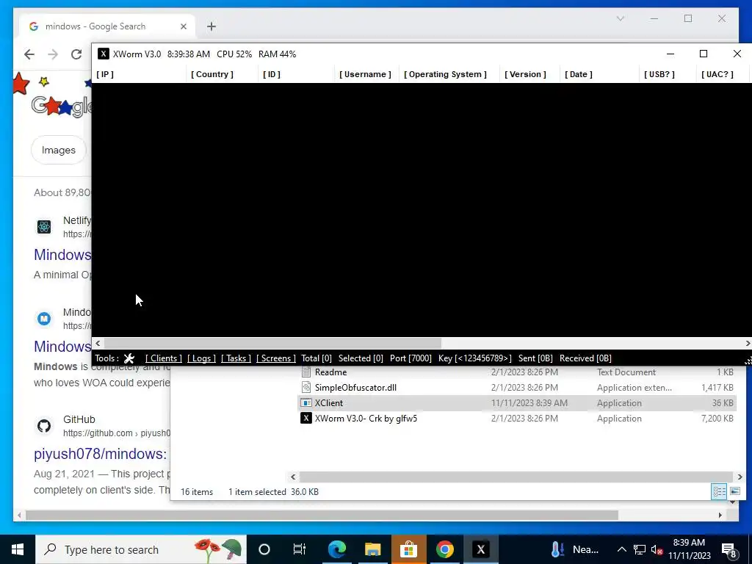
Task: Open the [Clients] tab in XWorm
Action: [x=164, y=358]
